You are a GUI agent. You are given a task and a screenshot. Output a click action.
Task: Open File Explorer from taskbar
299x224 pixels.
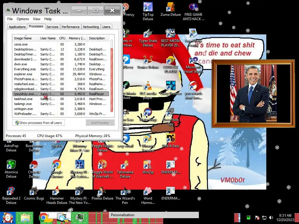click(x=25, y=218)
